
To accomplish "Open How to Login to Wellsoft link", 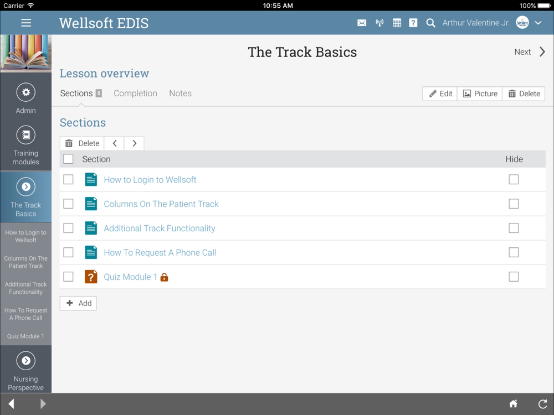I will point(150,180).
